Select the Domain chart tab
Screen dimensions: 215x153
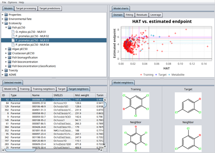click(118, 15)
